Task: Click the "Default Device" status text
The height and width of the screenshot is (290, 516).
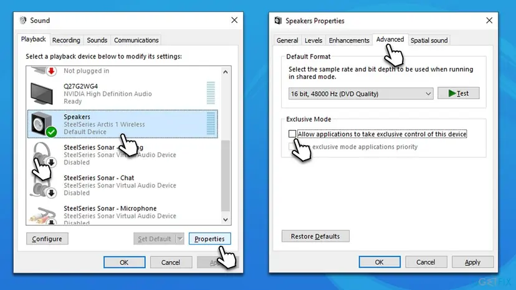Action: click(x=85, y=132)
